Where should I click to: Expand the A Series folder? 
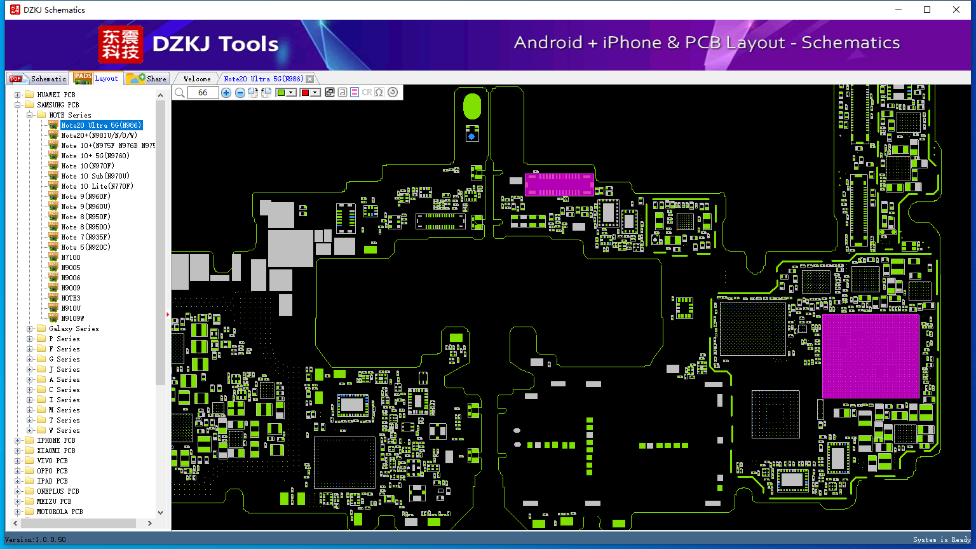(30, 379)
